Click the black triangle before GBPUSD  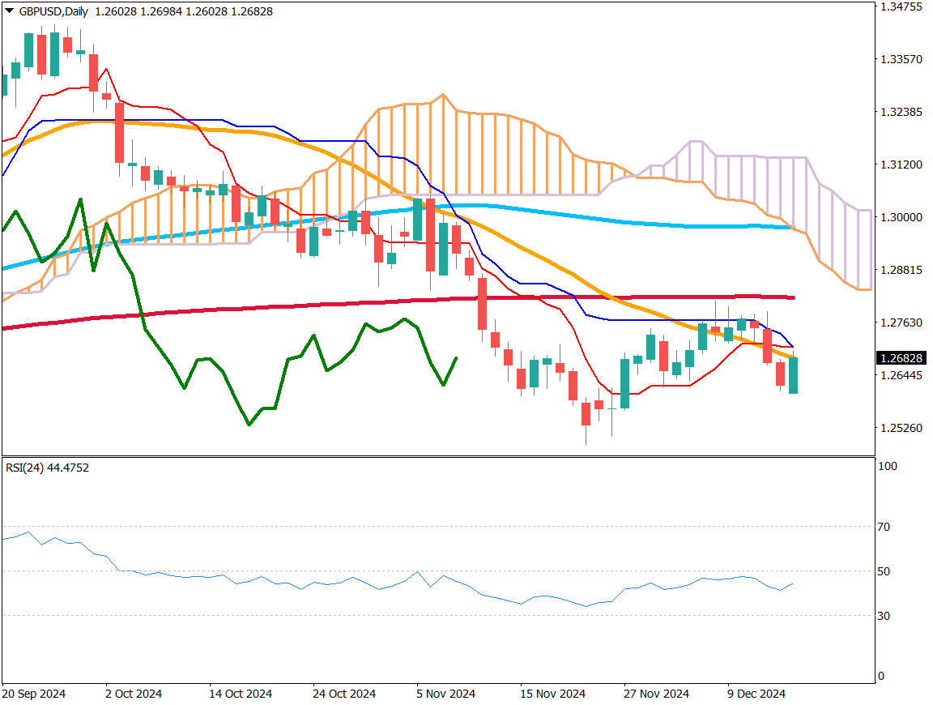coord(10,11)
